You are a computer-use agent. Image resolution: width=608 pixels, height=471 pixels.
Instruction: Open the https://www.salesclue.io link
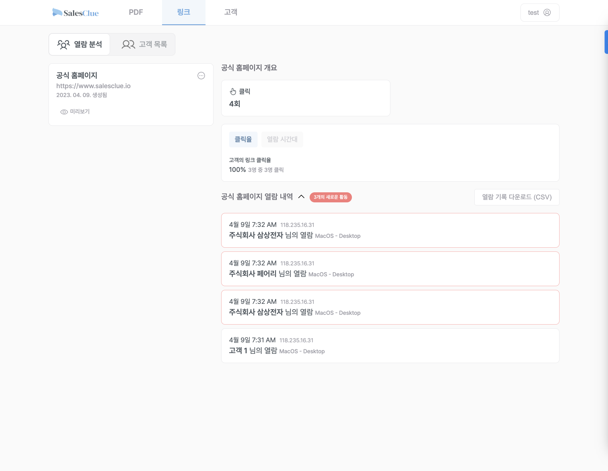coord(93,86)
